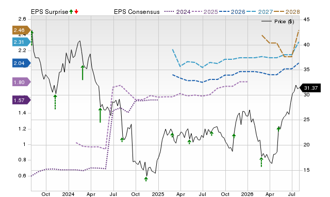Select the solid surprise arrow at the March 2024 price drop
This screenshot has height=197, width=330.
82,73
